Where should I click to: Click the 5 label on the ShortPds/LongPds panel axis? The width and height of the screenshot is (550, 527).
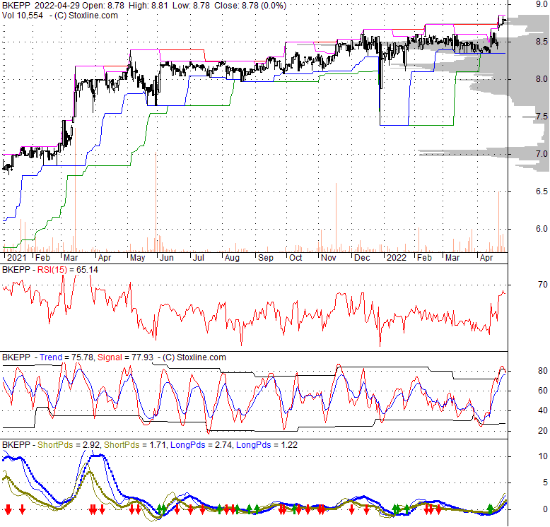tap(545, 482)
